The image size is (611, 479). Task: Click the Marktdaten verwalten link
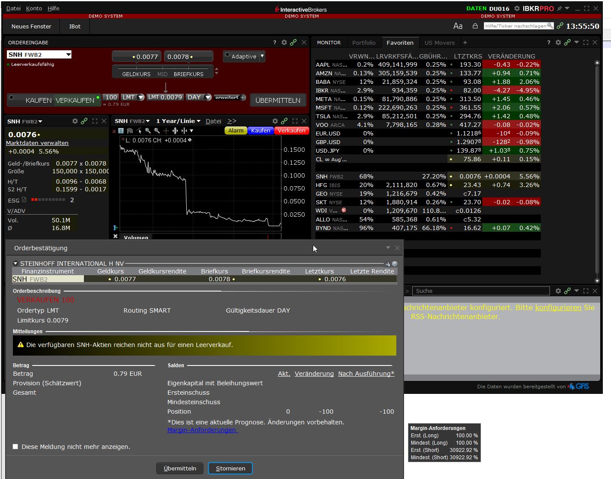pos(37,143)
